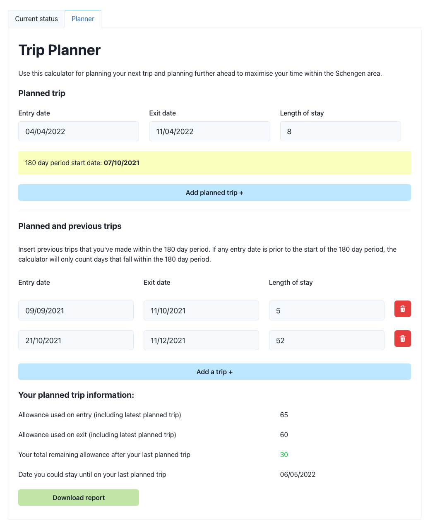Click the green remaining allowance value 30
This screenshot has width=430, height=529.
point(284,454)
